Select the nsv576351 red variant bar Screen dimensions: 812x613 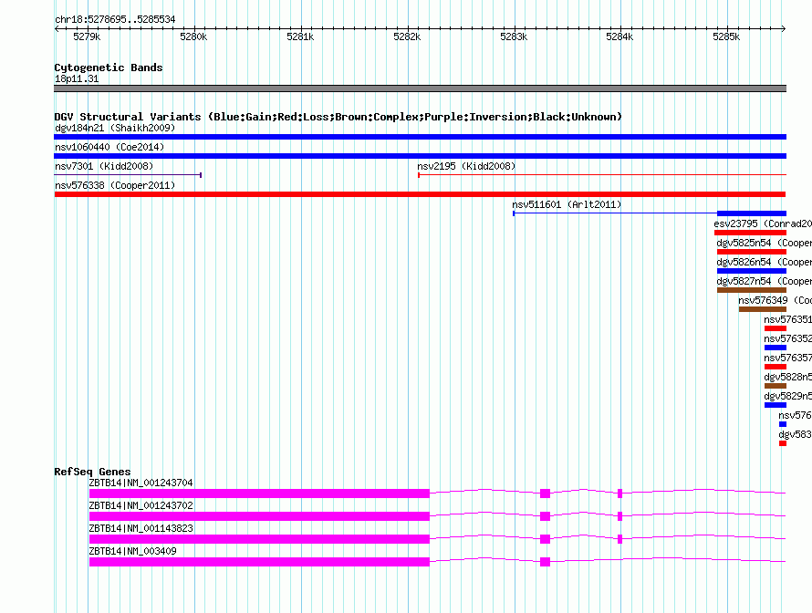776,328
